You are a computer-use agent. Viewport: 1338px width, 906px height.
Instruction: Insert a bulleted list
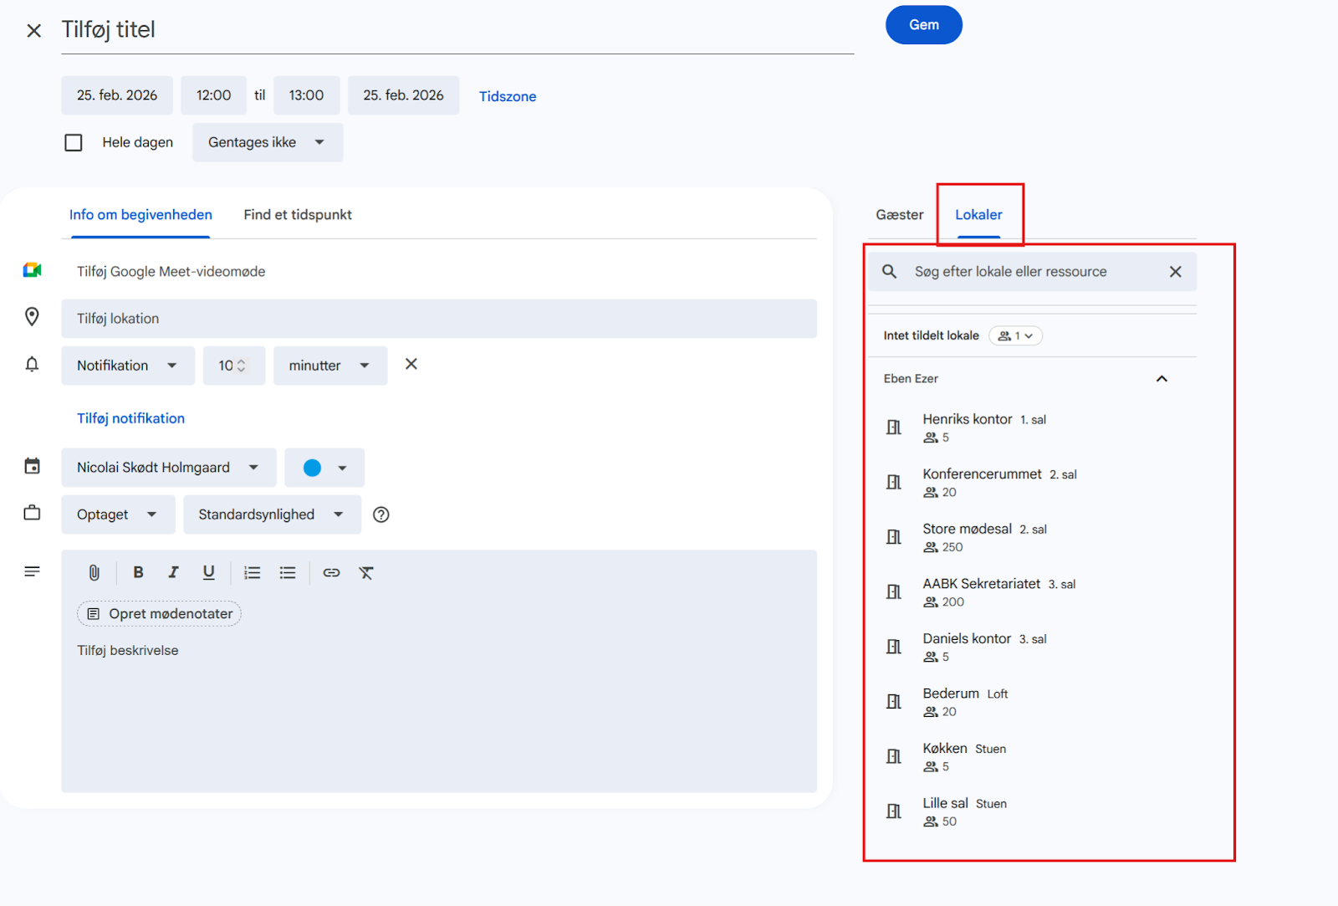288,573
